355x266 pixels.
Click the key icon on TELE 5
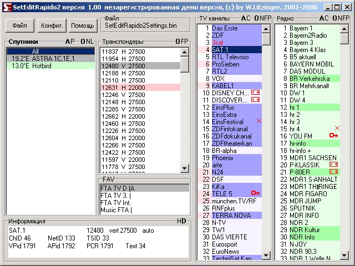tap(255, 193)
